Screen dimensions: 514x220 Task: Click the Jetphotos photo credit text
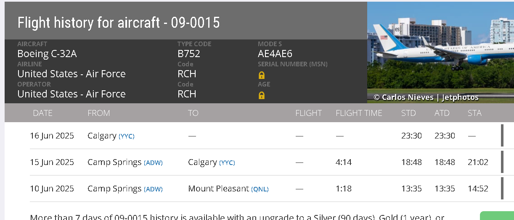(460, 97)
